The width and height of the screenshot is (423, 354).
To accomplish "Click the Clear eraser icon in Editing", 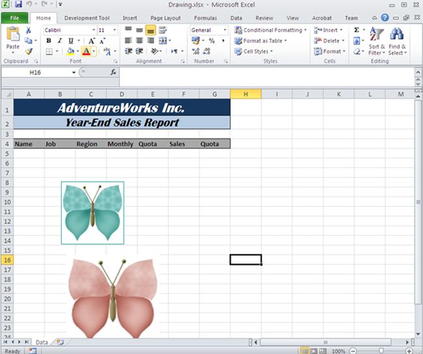I will click(357, 51).
